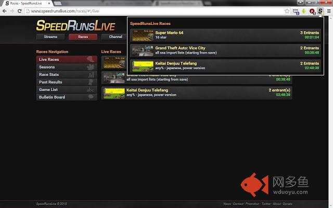Bookmark this page with the star icon
Viewport: 333px width, 208px height.
point(287,11)
